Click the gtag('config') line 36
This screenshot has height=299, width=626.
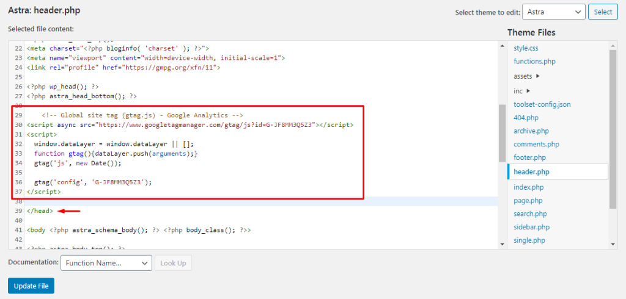[x=93, y=182]
